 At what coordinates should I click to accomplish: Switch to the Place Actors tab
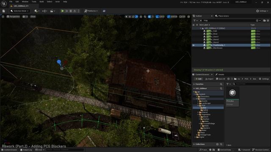point(222,16)
